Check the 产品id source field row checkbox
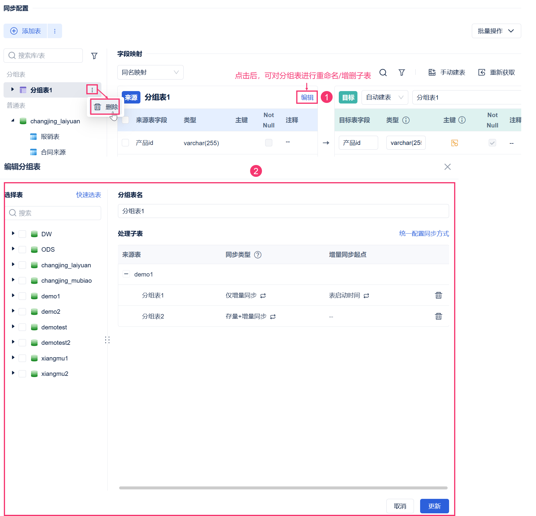Screen dimensions: 536x516 125,143
